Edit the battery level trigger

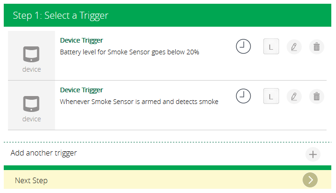pyautogui.click(x=294, y=47)
